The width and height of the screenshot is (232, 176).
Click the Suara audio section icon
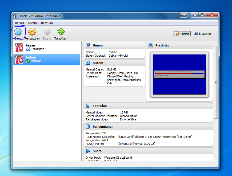click(88, 151)
